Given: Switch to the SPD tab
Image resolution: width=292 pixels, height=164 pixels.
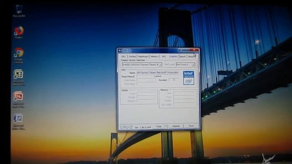Looking at the screenshot, I should pos(164,56).
